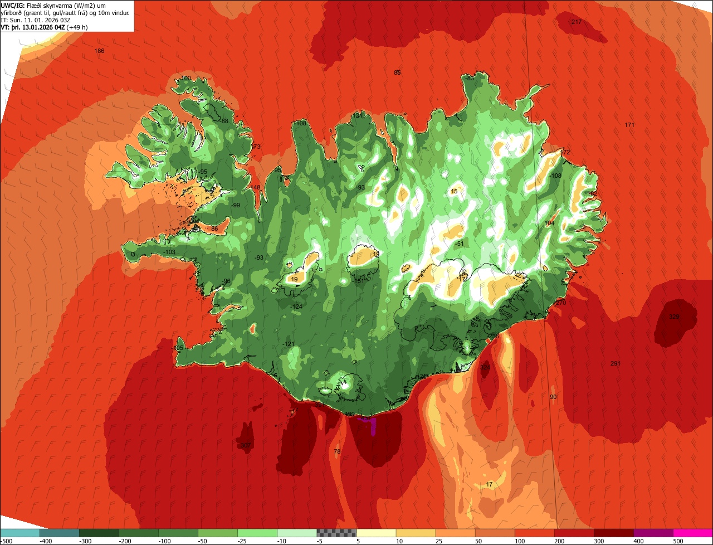Image resolution: width=713 pixels, height=545 pixels.
Task: Click the map value 291 over the sea
Action: 616,363
